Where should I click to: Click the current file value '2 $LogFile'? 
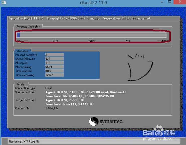pyautogui.click(x=52, y=108)
